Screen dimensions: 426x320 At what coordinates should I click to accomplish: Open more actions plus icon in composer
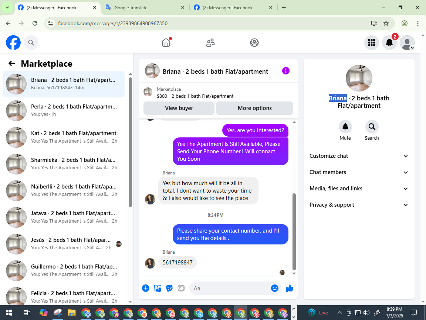click(x=146, y=288)
